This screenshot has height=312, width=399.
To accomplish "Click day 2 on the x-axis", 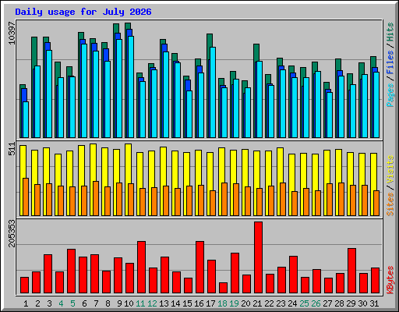I will (x=37, y=303).
